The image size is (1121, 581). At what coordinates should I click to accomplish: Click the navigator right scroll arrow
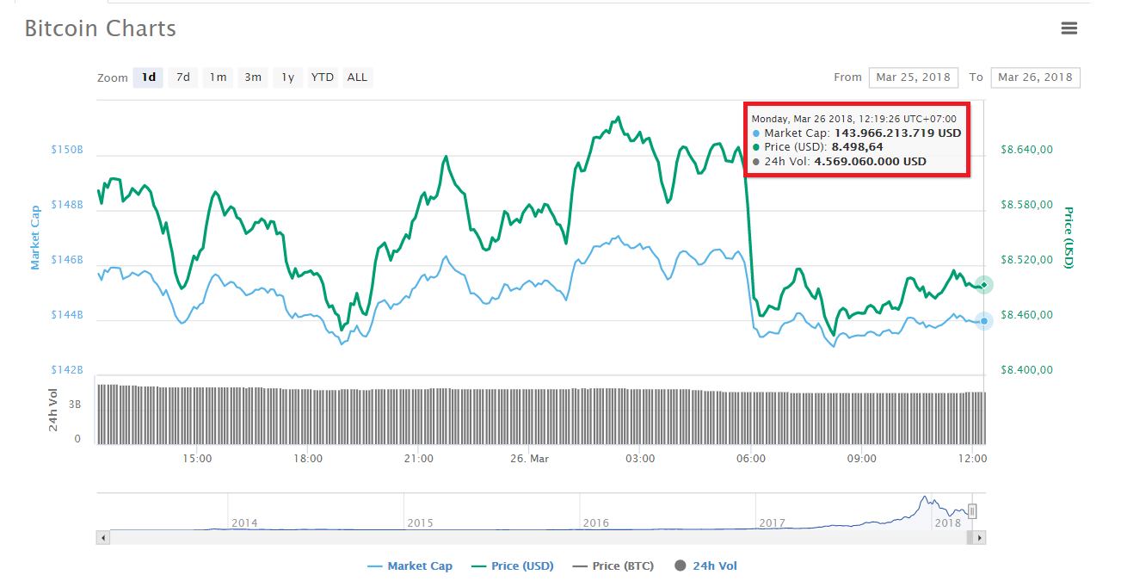[x=979, y=538]
